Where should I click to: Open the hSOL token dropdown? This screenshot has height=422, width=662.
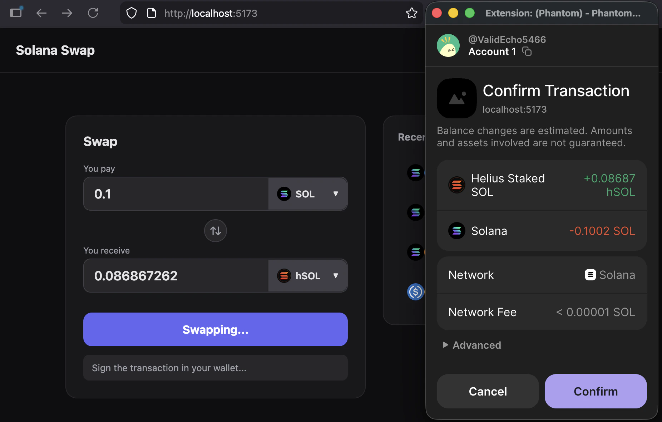click(x=335, y=276)
